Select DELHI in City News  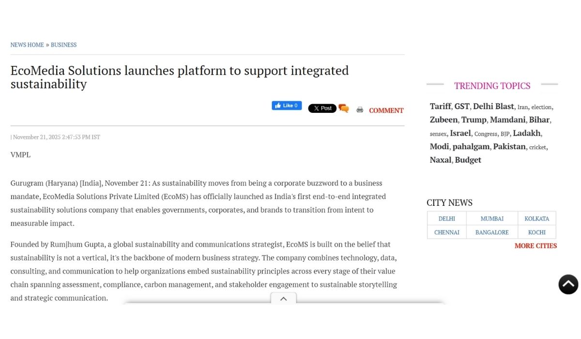pyautogui.click(x=446, y=218)
